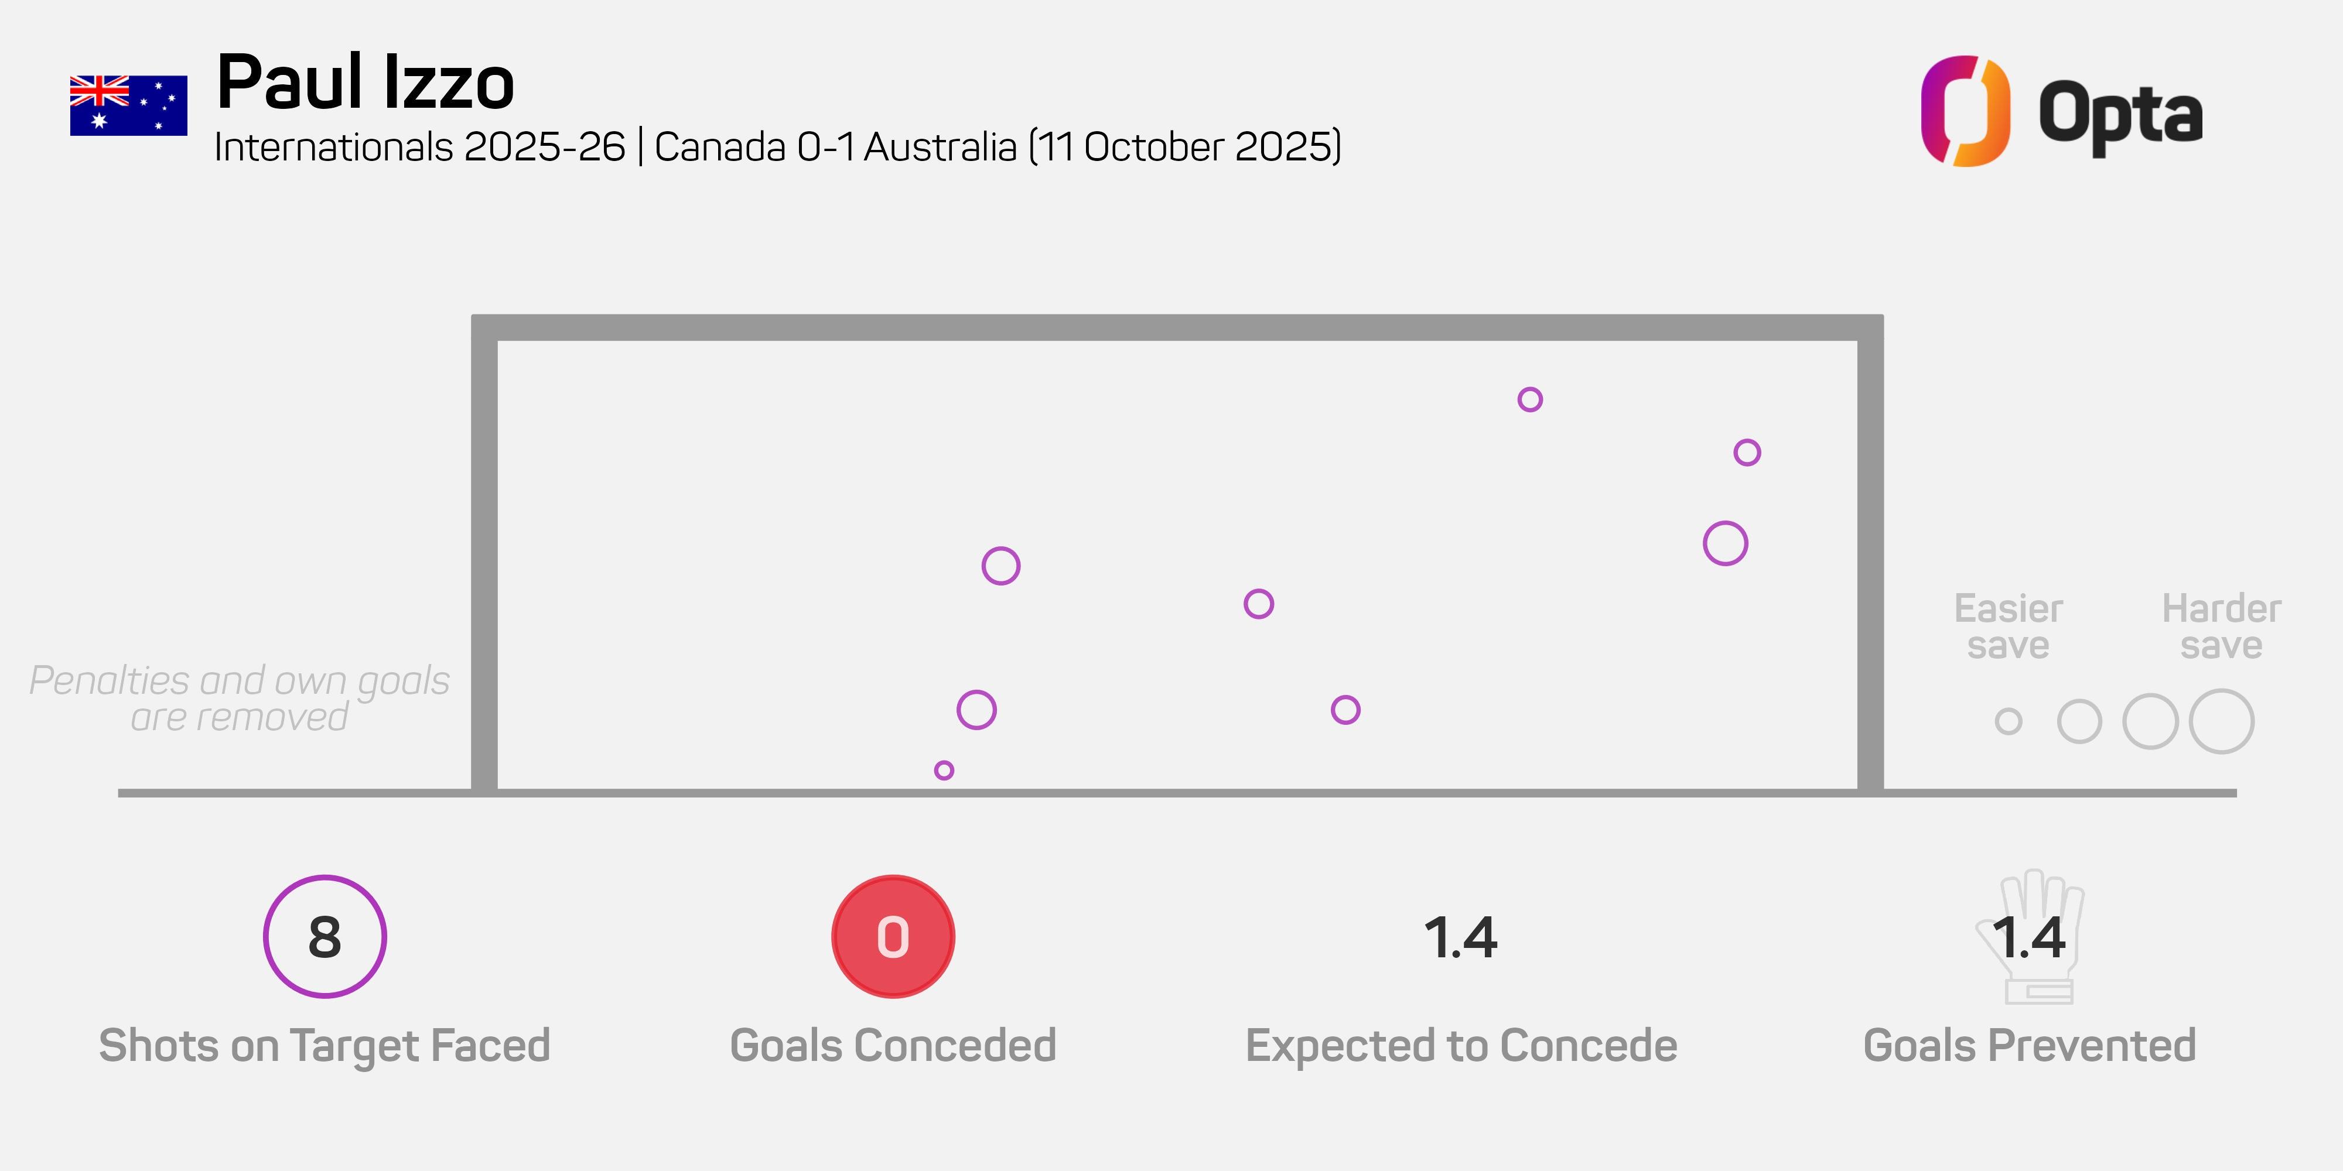Select the highest shot marker in the goal
Screen dimensions: 2343x1171
[x=1530, y=399]
